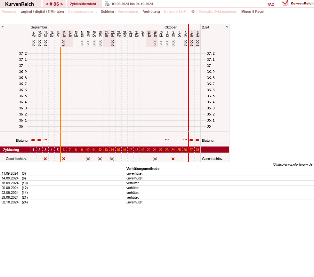Image resolution: width=314 pixels, height=277 pixels.
Task: Click the protected (x) mark on cycle day 21
Action: click(155, 159)
